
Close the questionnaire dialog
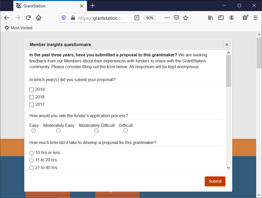pyautogui.click(x=227, y=44)
